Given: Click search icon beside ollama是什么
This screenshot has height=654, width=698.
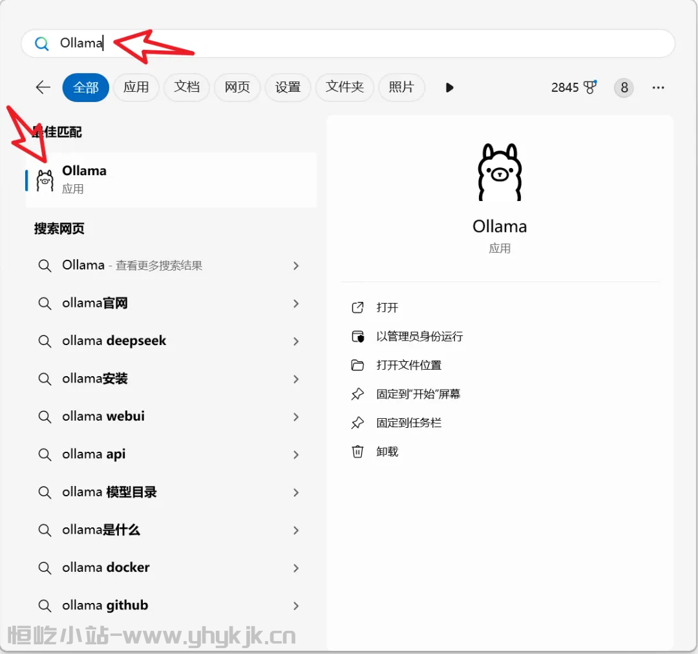Looking at the screenshot, I should [x=45, y=531].
